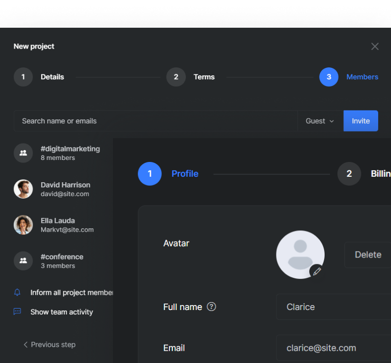Click Ella Lauda's profile photo

click(23, 225)
